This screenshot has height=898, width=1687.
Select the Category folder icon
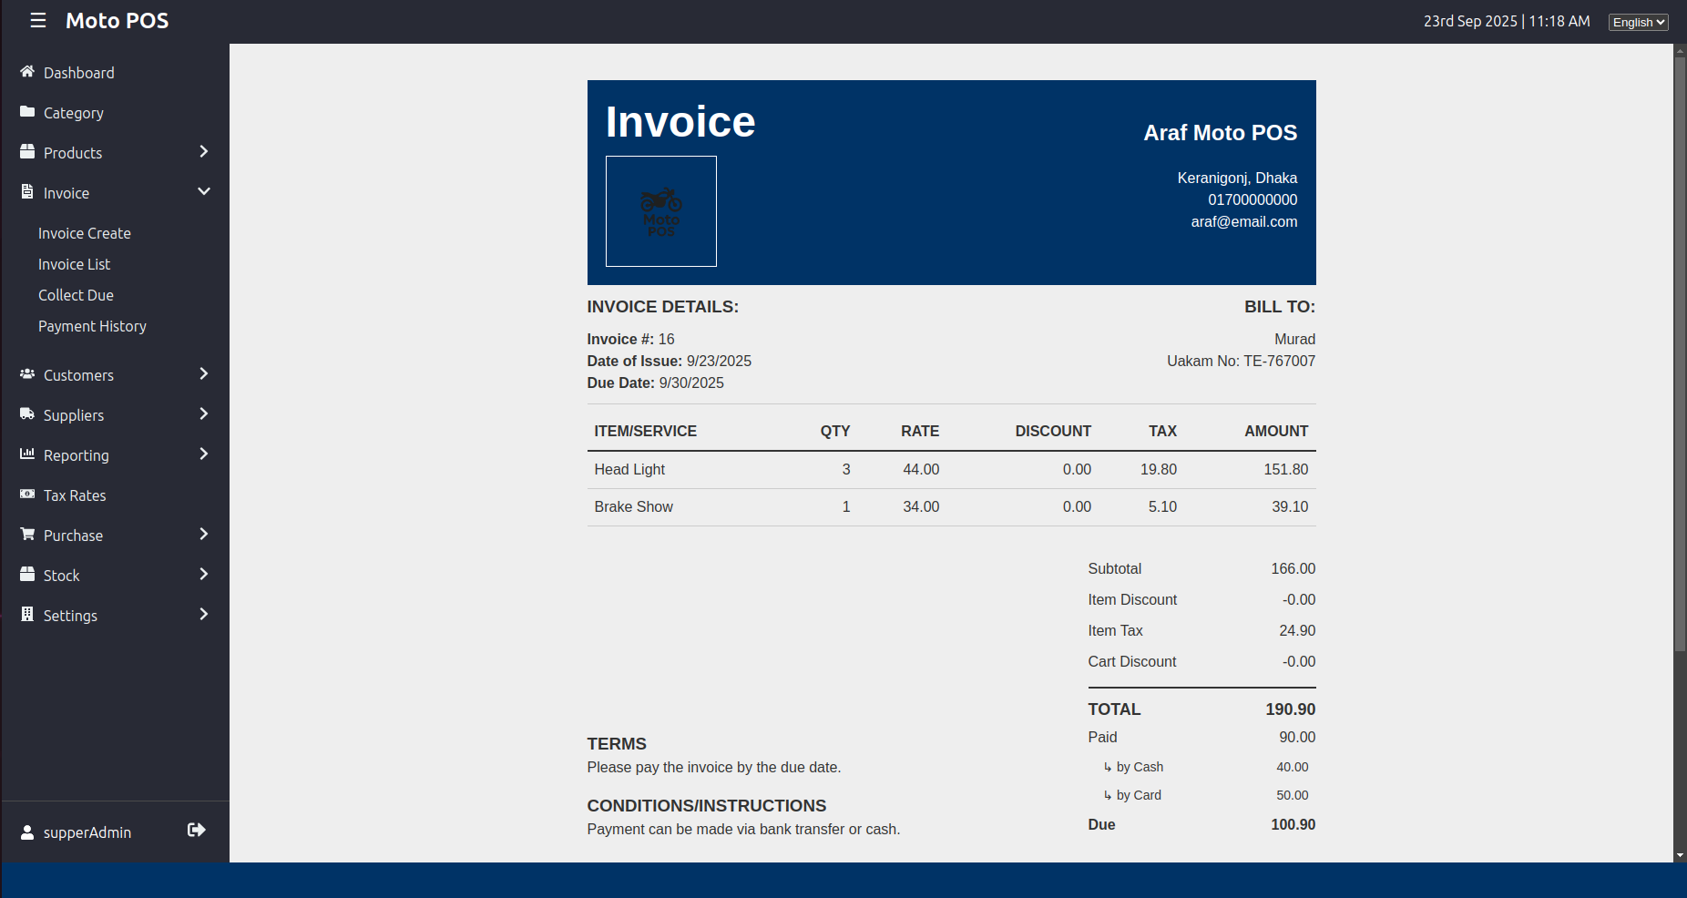[27, 112]
